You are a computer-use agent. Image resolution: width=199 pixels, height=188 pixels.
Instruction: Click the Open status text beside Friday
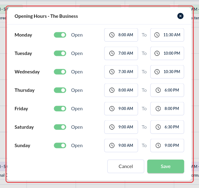click(x=77, y=109)
